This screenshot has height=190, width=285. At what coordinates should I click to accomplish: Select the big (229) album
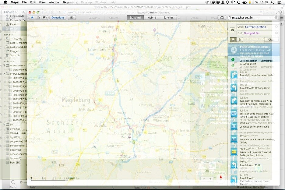tap(15, 137)
